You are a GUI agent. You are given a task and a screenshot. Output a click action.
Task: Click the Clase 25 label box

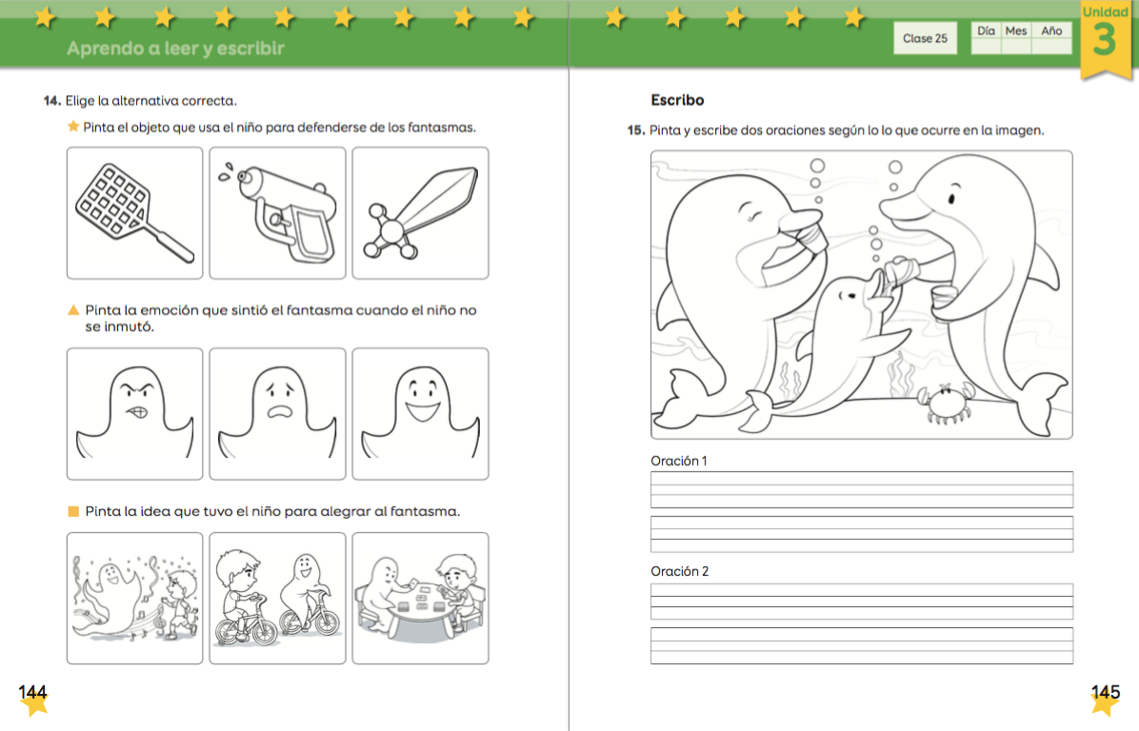[x=925, y=38]
